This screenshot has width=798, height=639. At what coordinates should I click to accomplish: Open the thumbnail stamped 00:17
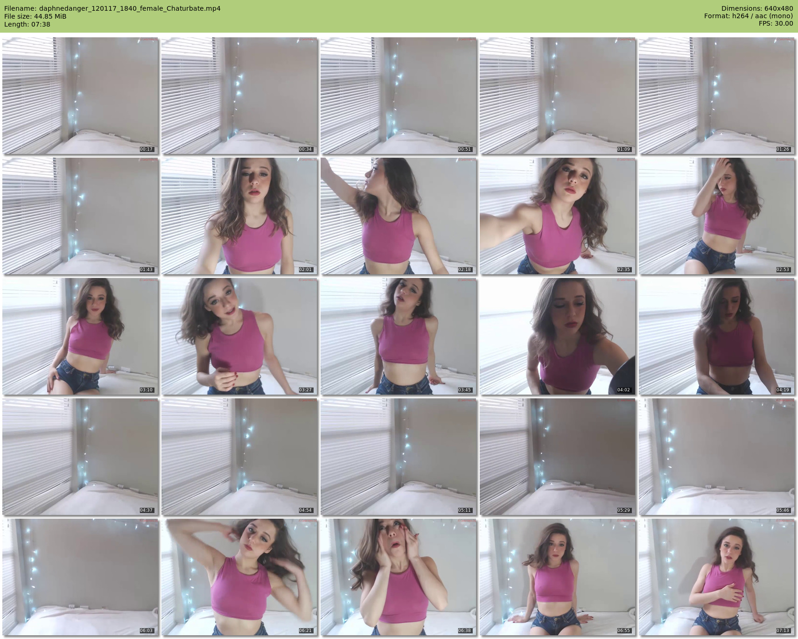pyautogui.click(x=80, y=96)
